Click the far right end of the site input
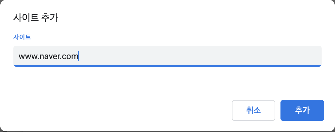This screenshot has width=335, height=132. 318,56
